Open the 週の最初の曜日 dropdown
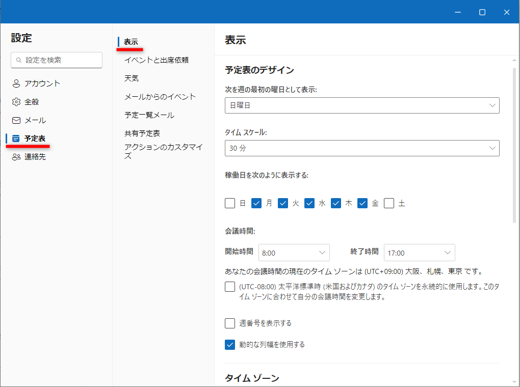This screenshot has height=387, width=520. click(x=362, y=105)
